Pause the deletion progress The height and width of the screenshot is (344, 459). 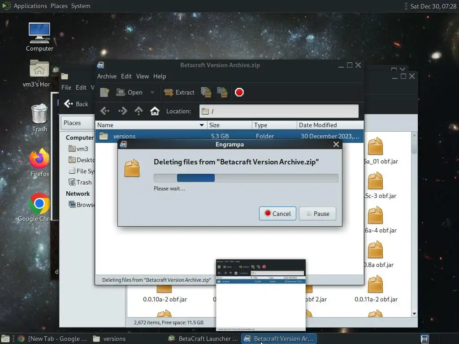317,214
